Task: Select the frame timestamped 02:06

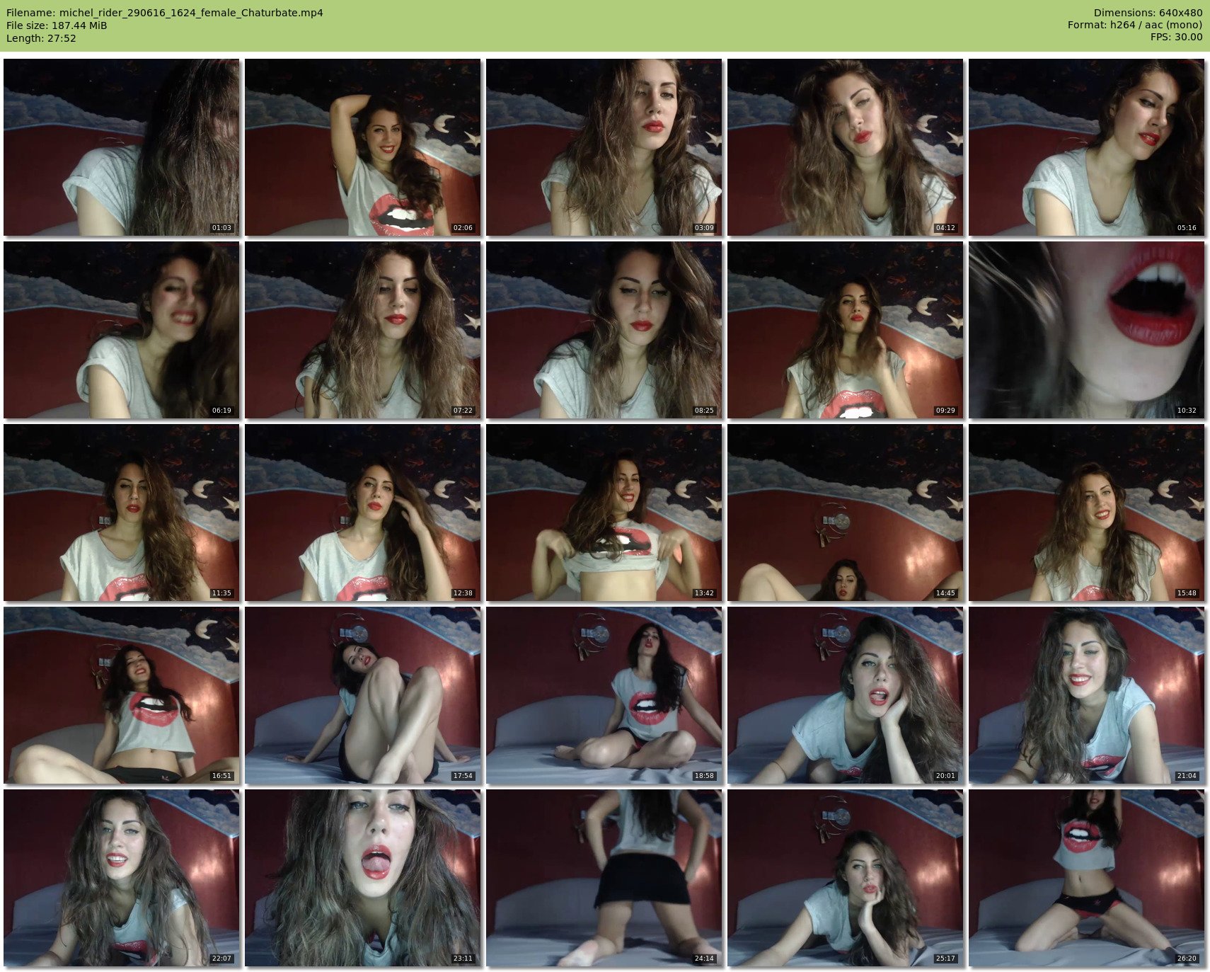Action: [363, 147]
